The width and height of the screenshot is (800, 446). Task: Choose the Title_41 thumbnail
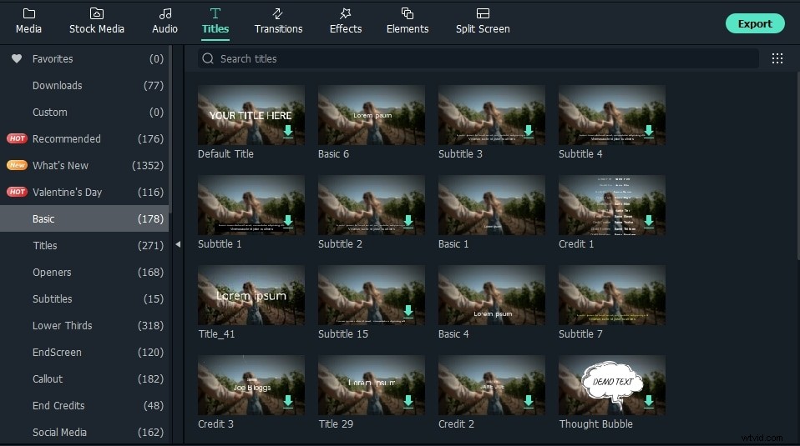tap(251, 295)
